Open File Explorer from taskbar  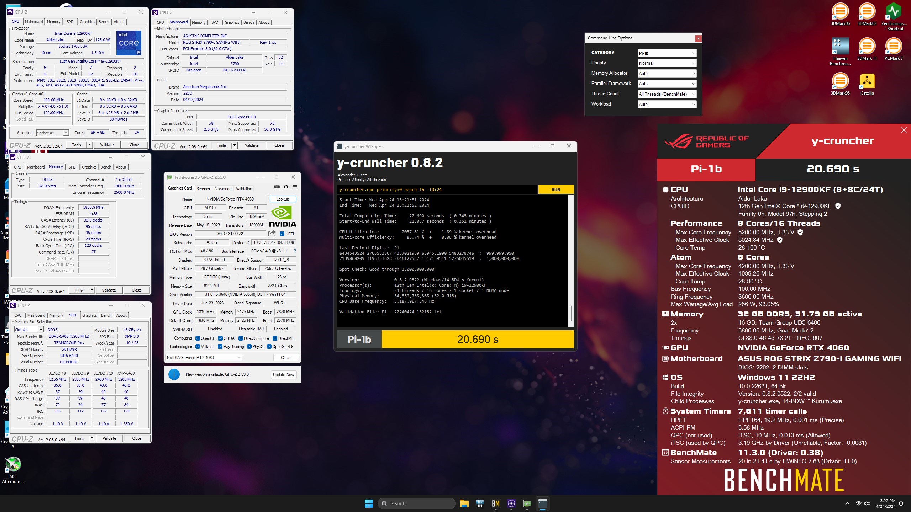click(x=464, y=503)
